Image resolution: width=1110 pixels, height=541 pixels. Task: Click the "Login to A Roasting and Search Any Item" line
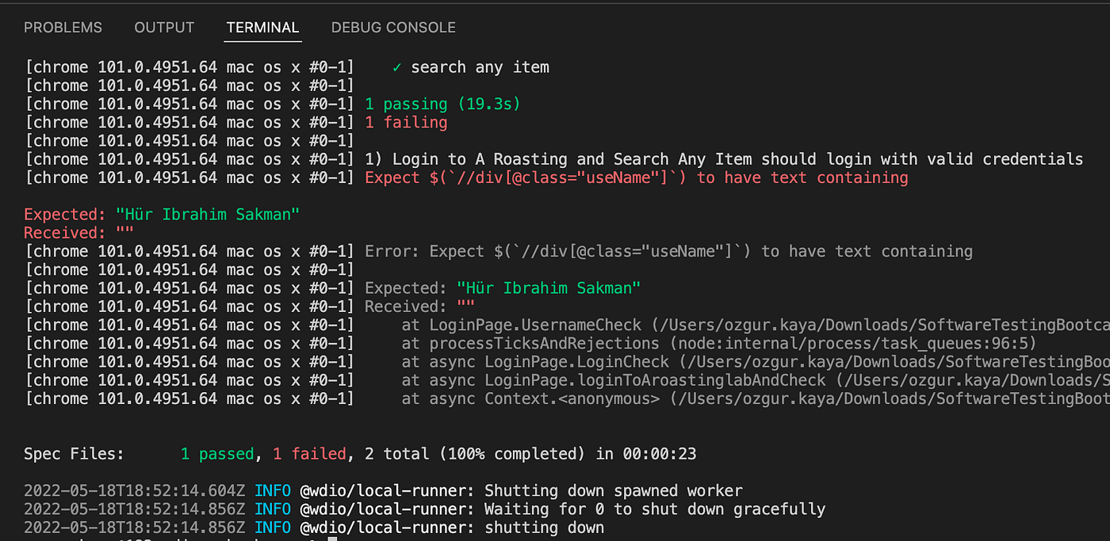[724, 158]
